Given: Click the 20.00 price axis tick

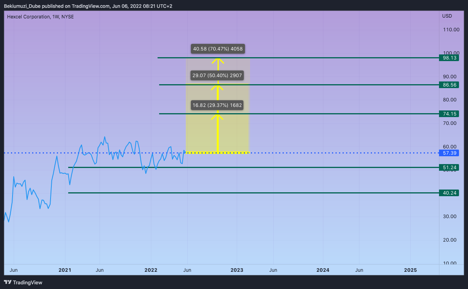Looking at the screenshot, I should [450, 240].
